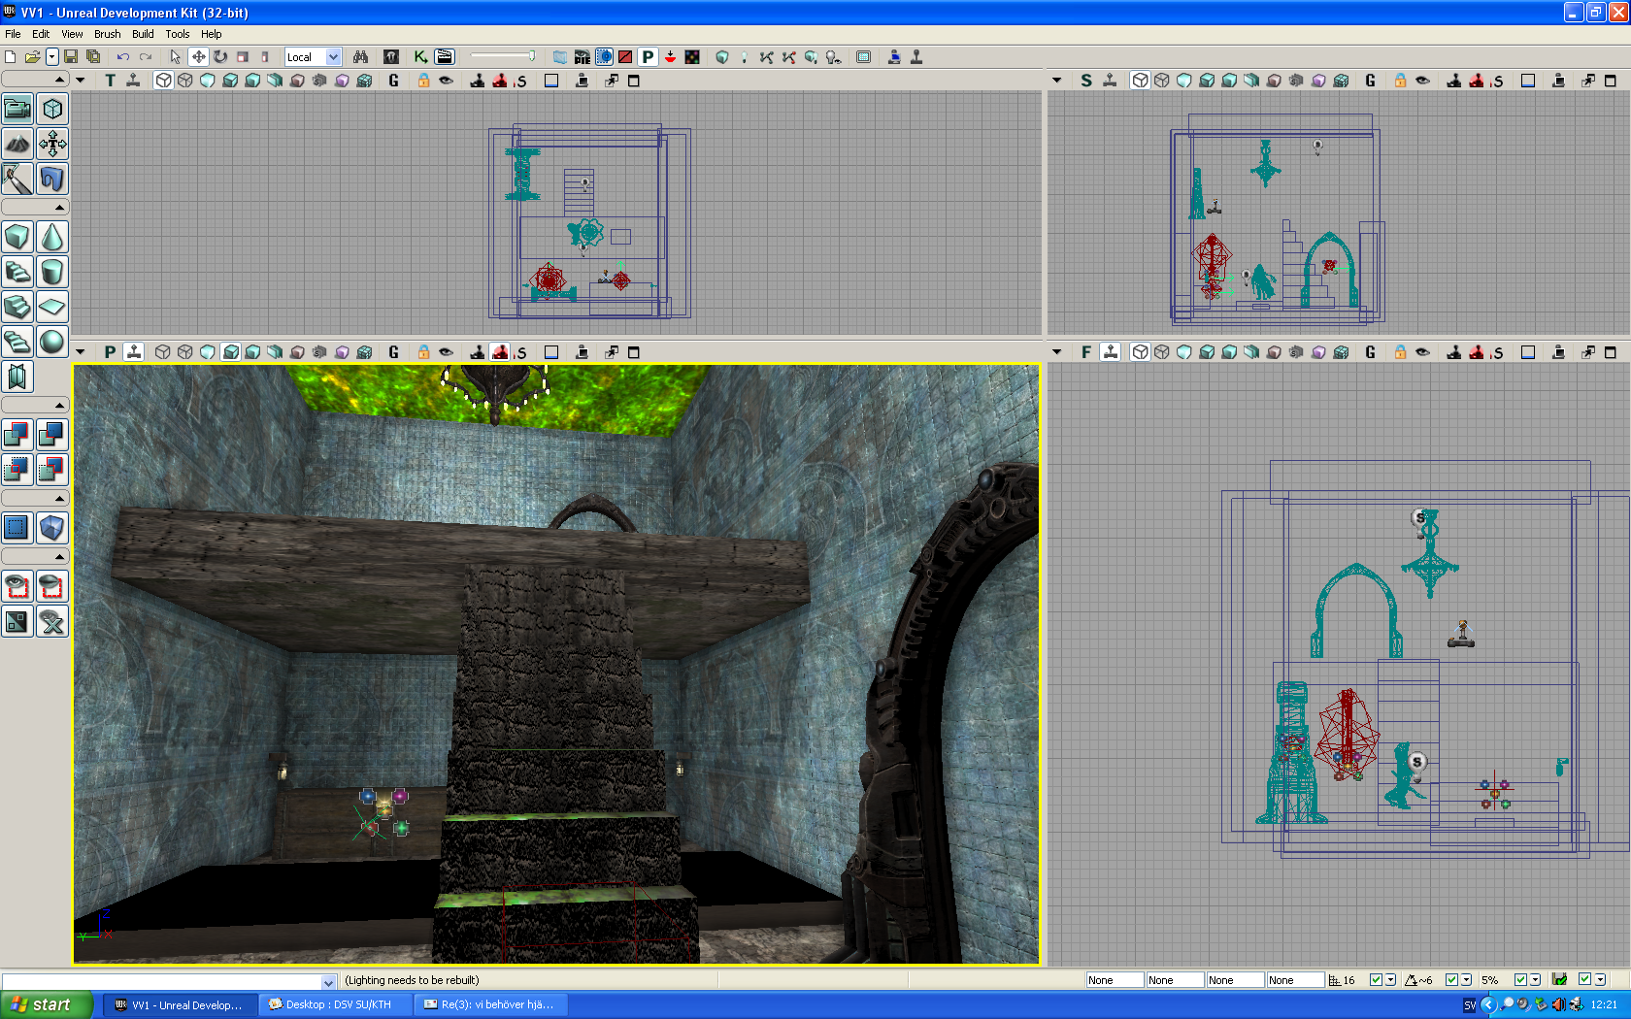This screenshot has height=1019, width=1631.
Task: Open the autosave interval dropdown arrow
Action: pyautogui.click(x=1599, y=980)
